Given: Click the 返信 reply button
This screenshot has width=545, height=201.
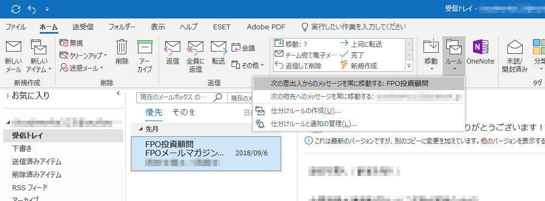Looking at the screenshot, I should point(172,52).
